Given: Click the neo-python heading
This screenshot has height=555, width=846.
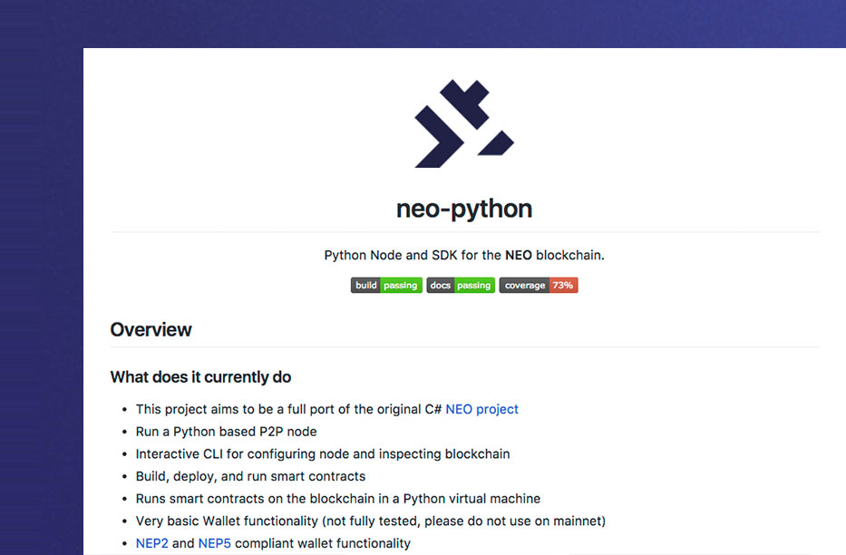Looking at the screenshot, I should [x=464, y=209].
